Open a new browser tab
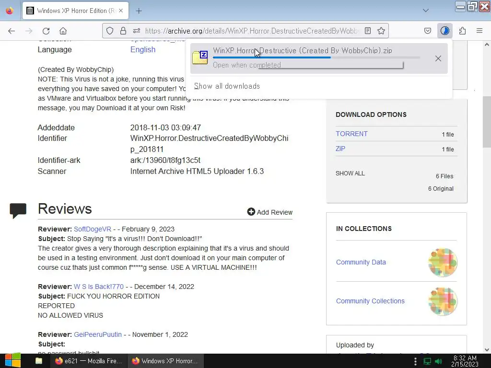This screenshot has width=491, height=368. pyautogui.click(x=139, y=11)
